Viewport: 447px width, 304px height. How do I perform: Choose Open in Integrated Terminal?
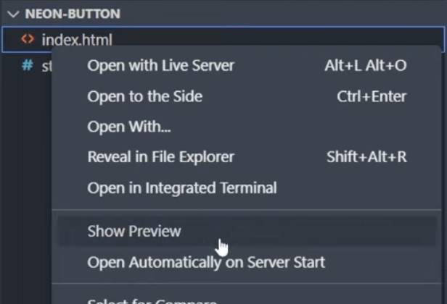tap(181, 188)
